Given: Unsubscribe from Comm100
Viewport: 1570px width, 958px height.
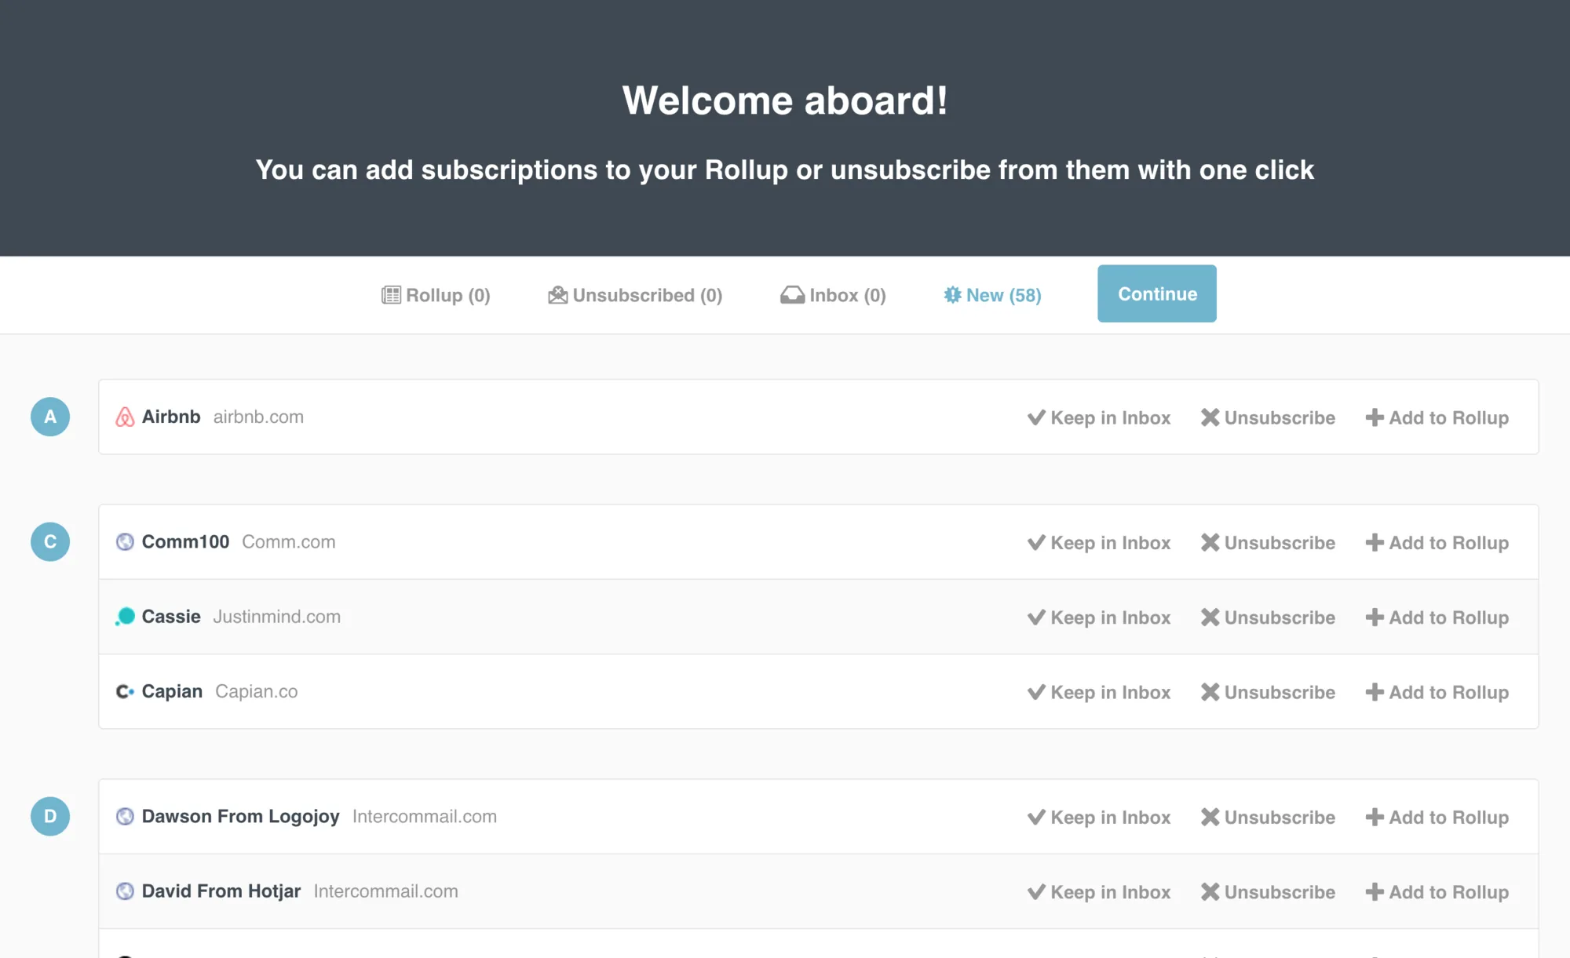Looking at the screenshot, I should tap(1268, 542).
